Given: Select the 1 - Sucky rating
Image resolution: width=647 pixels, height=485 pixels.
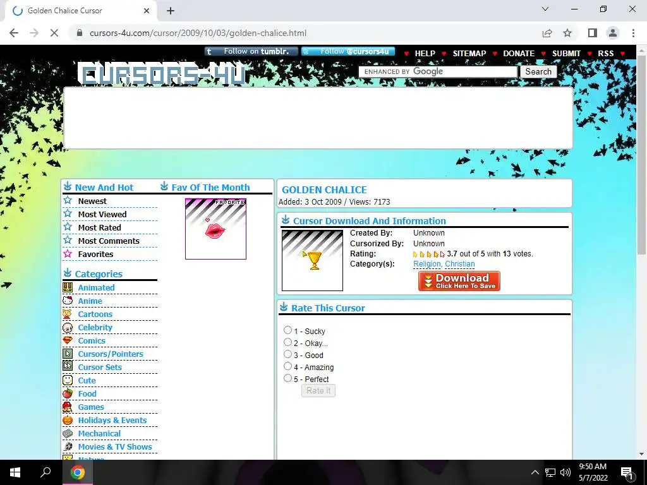Looking at the screenshot, I should pos(287,330).
